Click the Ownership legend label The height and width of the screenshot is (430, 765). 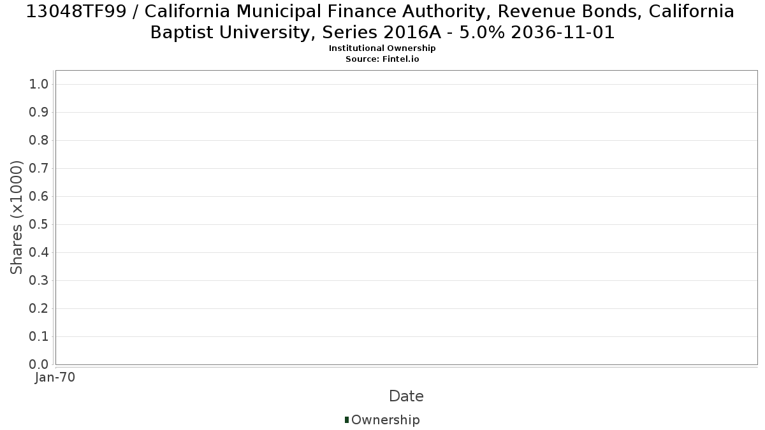point(386,420)
